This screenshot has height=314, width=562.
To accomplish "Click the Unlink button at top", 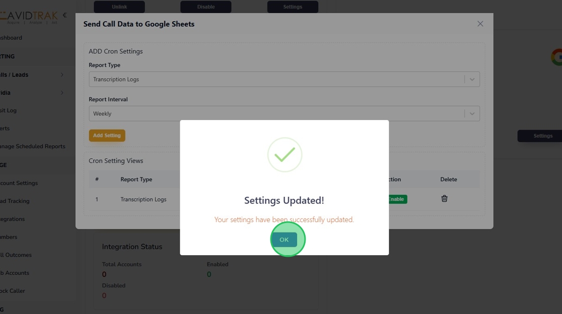I will click(x=119, y=7).
